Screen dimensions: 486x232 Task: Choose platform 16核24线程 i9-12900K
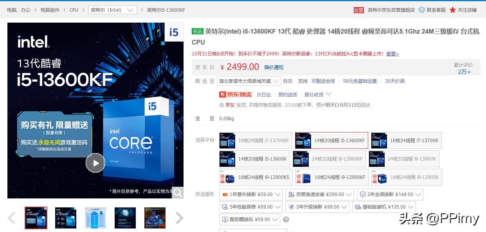[x=407, y=177]
